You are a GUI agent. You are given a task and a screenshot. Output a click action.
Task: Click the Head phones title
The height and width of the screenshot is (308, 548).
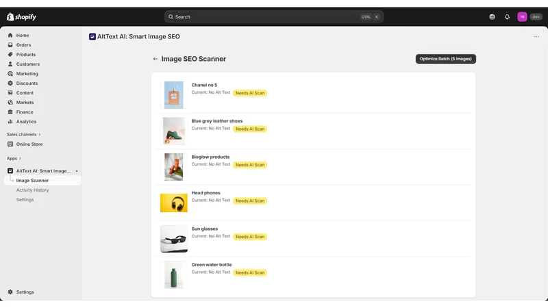click(206, 193)
